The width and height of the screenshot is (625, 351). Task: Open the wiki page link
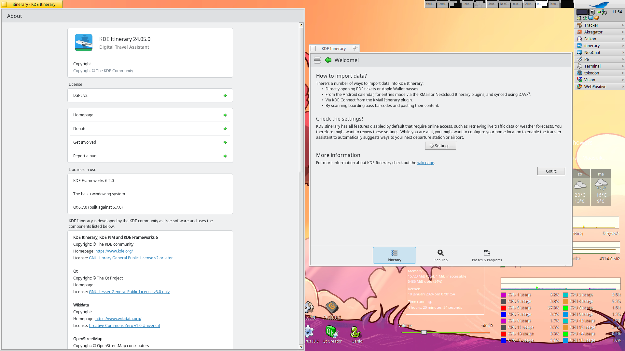425,163
